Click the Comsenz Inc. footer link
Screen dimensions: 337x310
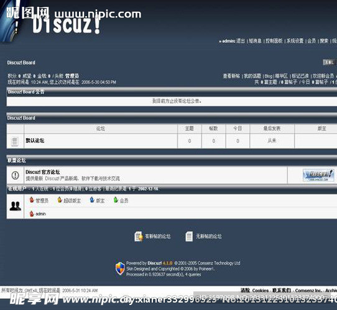308,291
